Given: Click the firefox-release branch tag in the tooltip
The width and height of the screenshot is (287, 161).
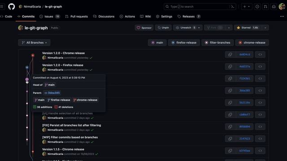Looking at the screenshot, I should pos(59,100).
